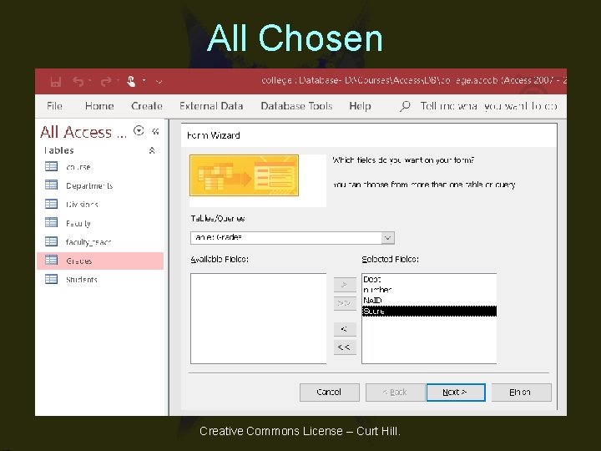
Task: Open the Database Tools ribbon tab
Action: click(x=296, y=106)
